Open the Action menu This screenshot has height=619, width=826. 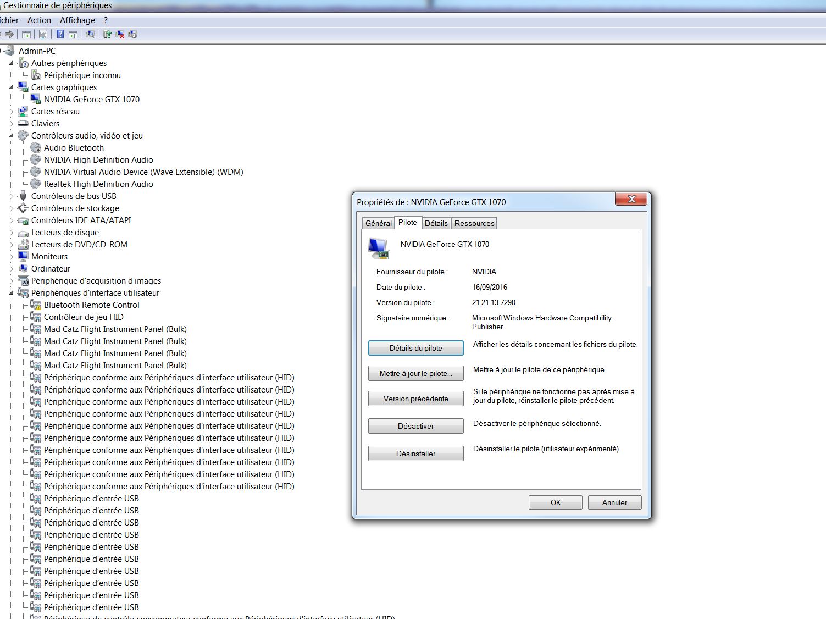point(39,20)
